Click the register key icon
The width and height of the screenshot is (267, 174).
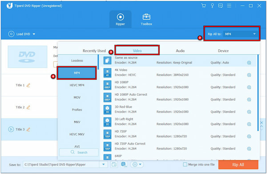[212, 6]
